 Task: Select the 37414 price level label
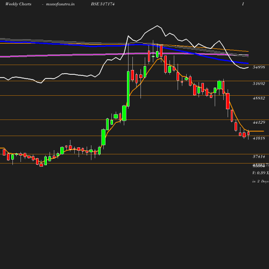point(259,157)
